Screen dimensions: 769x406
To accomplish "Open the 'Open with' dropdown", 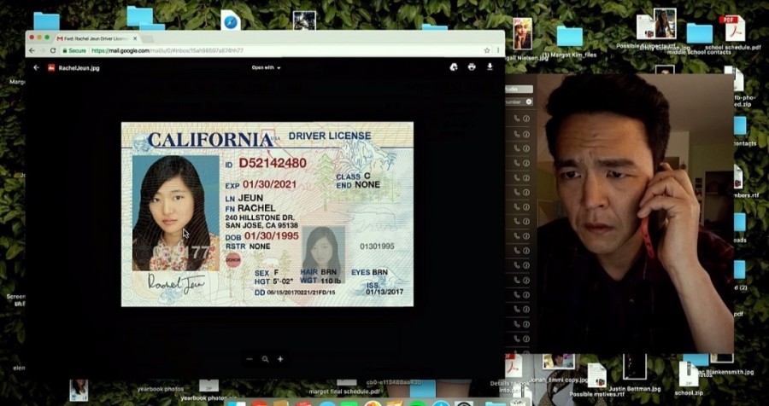I will [267, 67].
